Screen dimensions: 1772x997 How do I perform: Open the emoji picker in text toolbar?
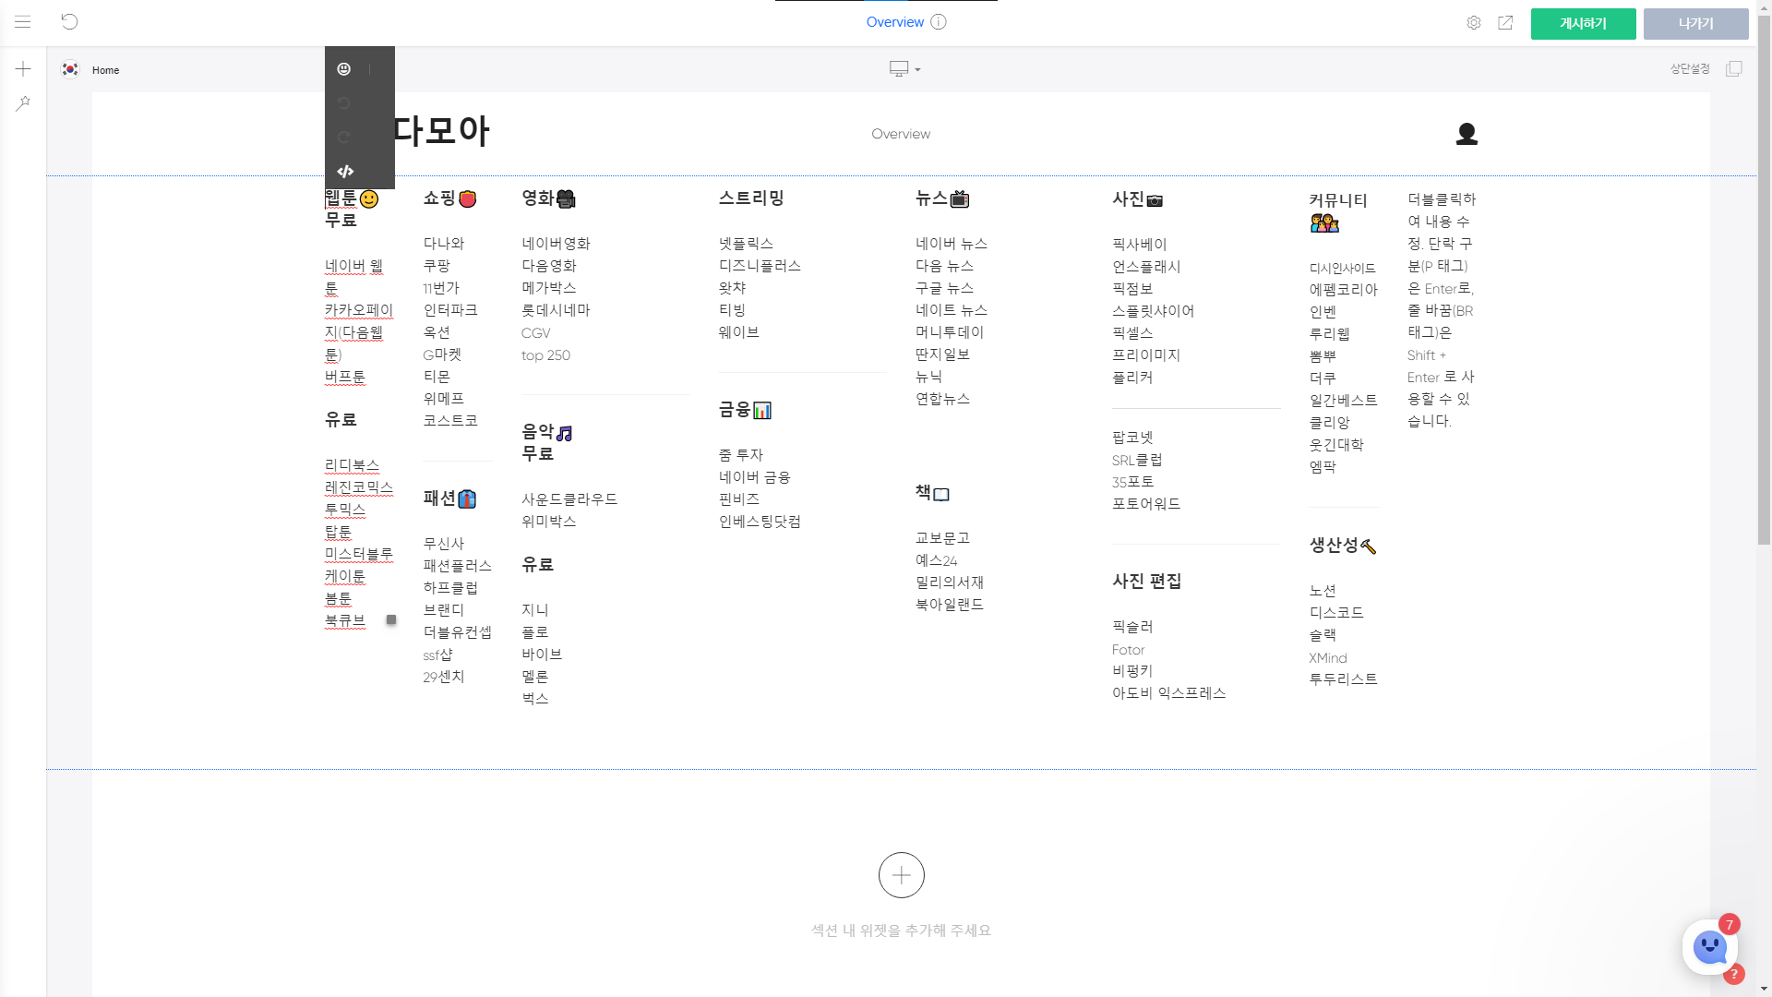(344, 69)
